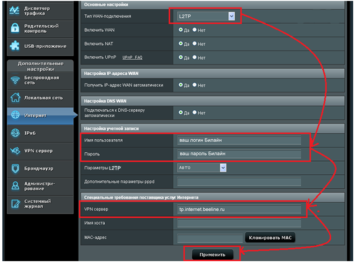Open IPv6 settings page
This screenshot has width=356, height=264.
pos(40,133)
